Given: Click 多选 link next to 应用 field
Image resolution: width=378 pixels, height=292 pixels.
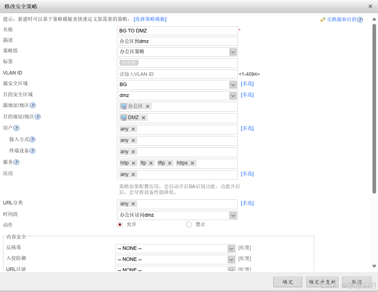Looking at the screenshot, I should pos(247,174).
